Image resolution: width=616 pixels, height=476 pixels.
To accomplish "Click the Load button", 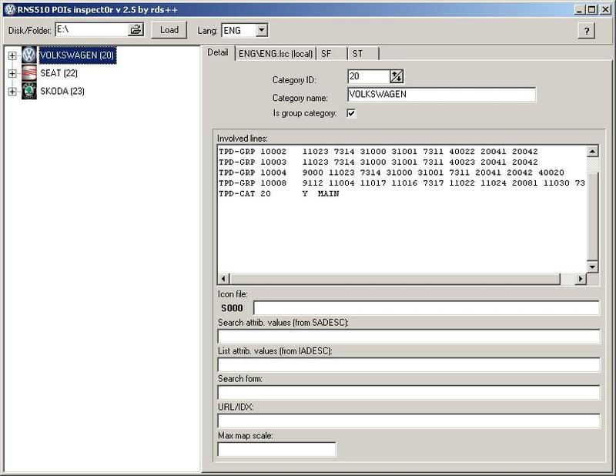I will (169, 30).
